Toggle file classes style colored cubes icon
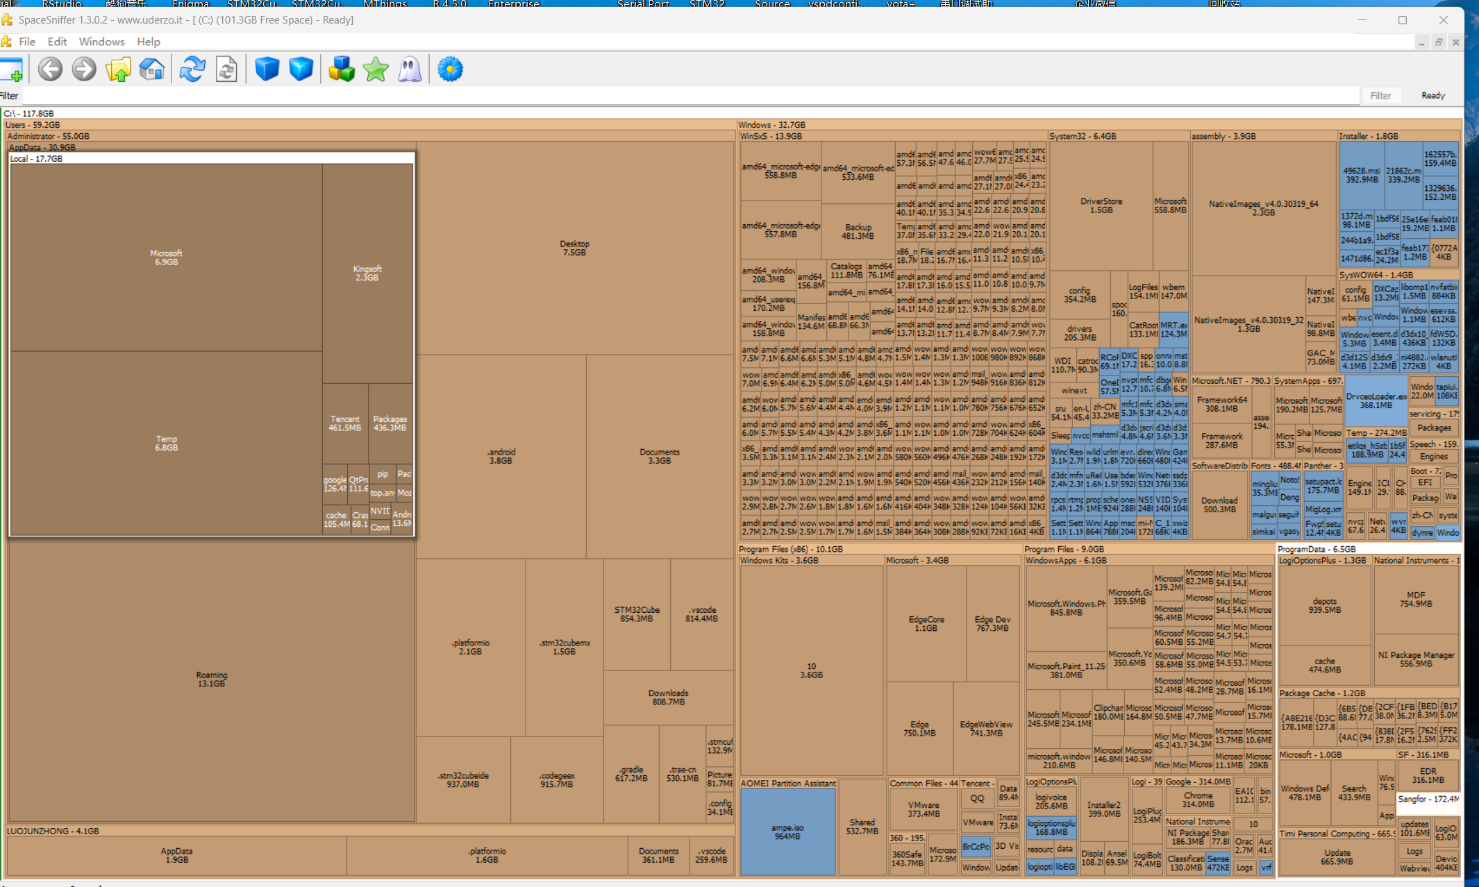The width and height of the screenshot is (1479, 887). point(341,69)
